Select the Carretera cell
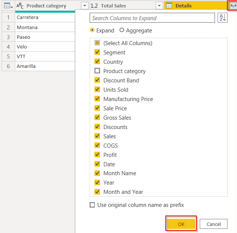 45,18
